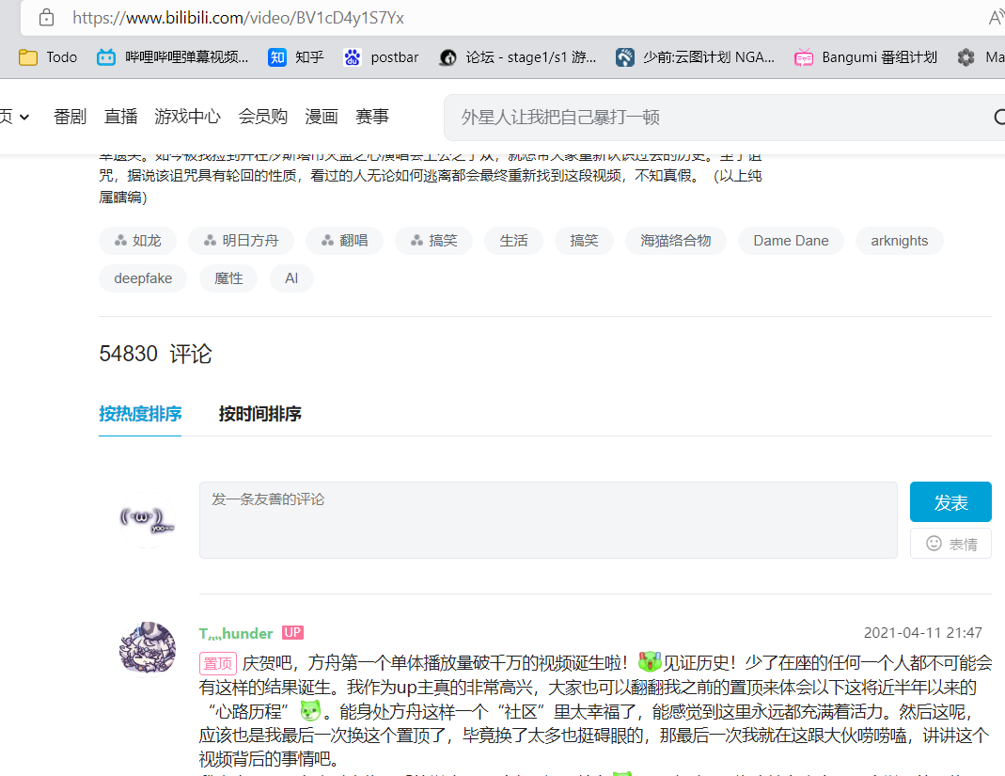Select the 海猫络合物 tag
This screenshot has width=1005, height=776.
click(x=676, y=241)
